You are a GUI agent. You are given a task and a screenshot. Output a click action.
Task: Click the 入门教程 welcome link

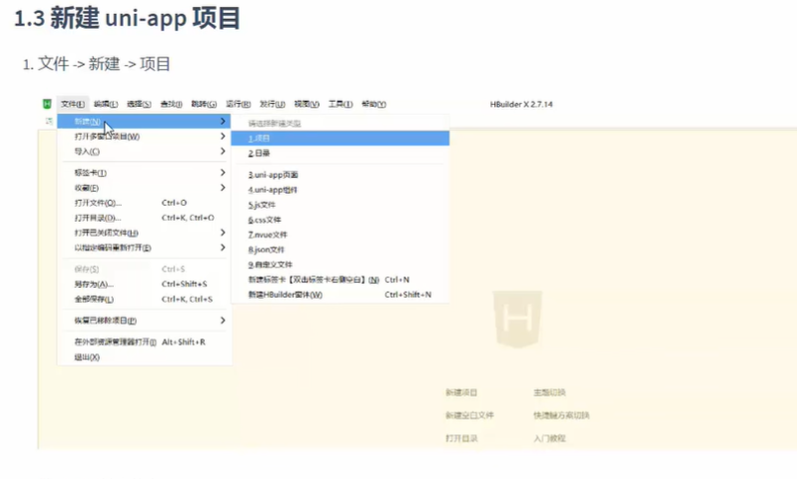(549, 438)
